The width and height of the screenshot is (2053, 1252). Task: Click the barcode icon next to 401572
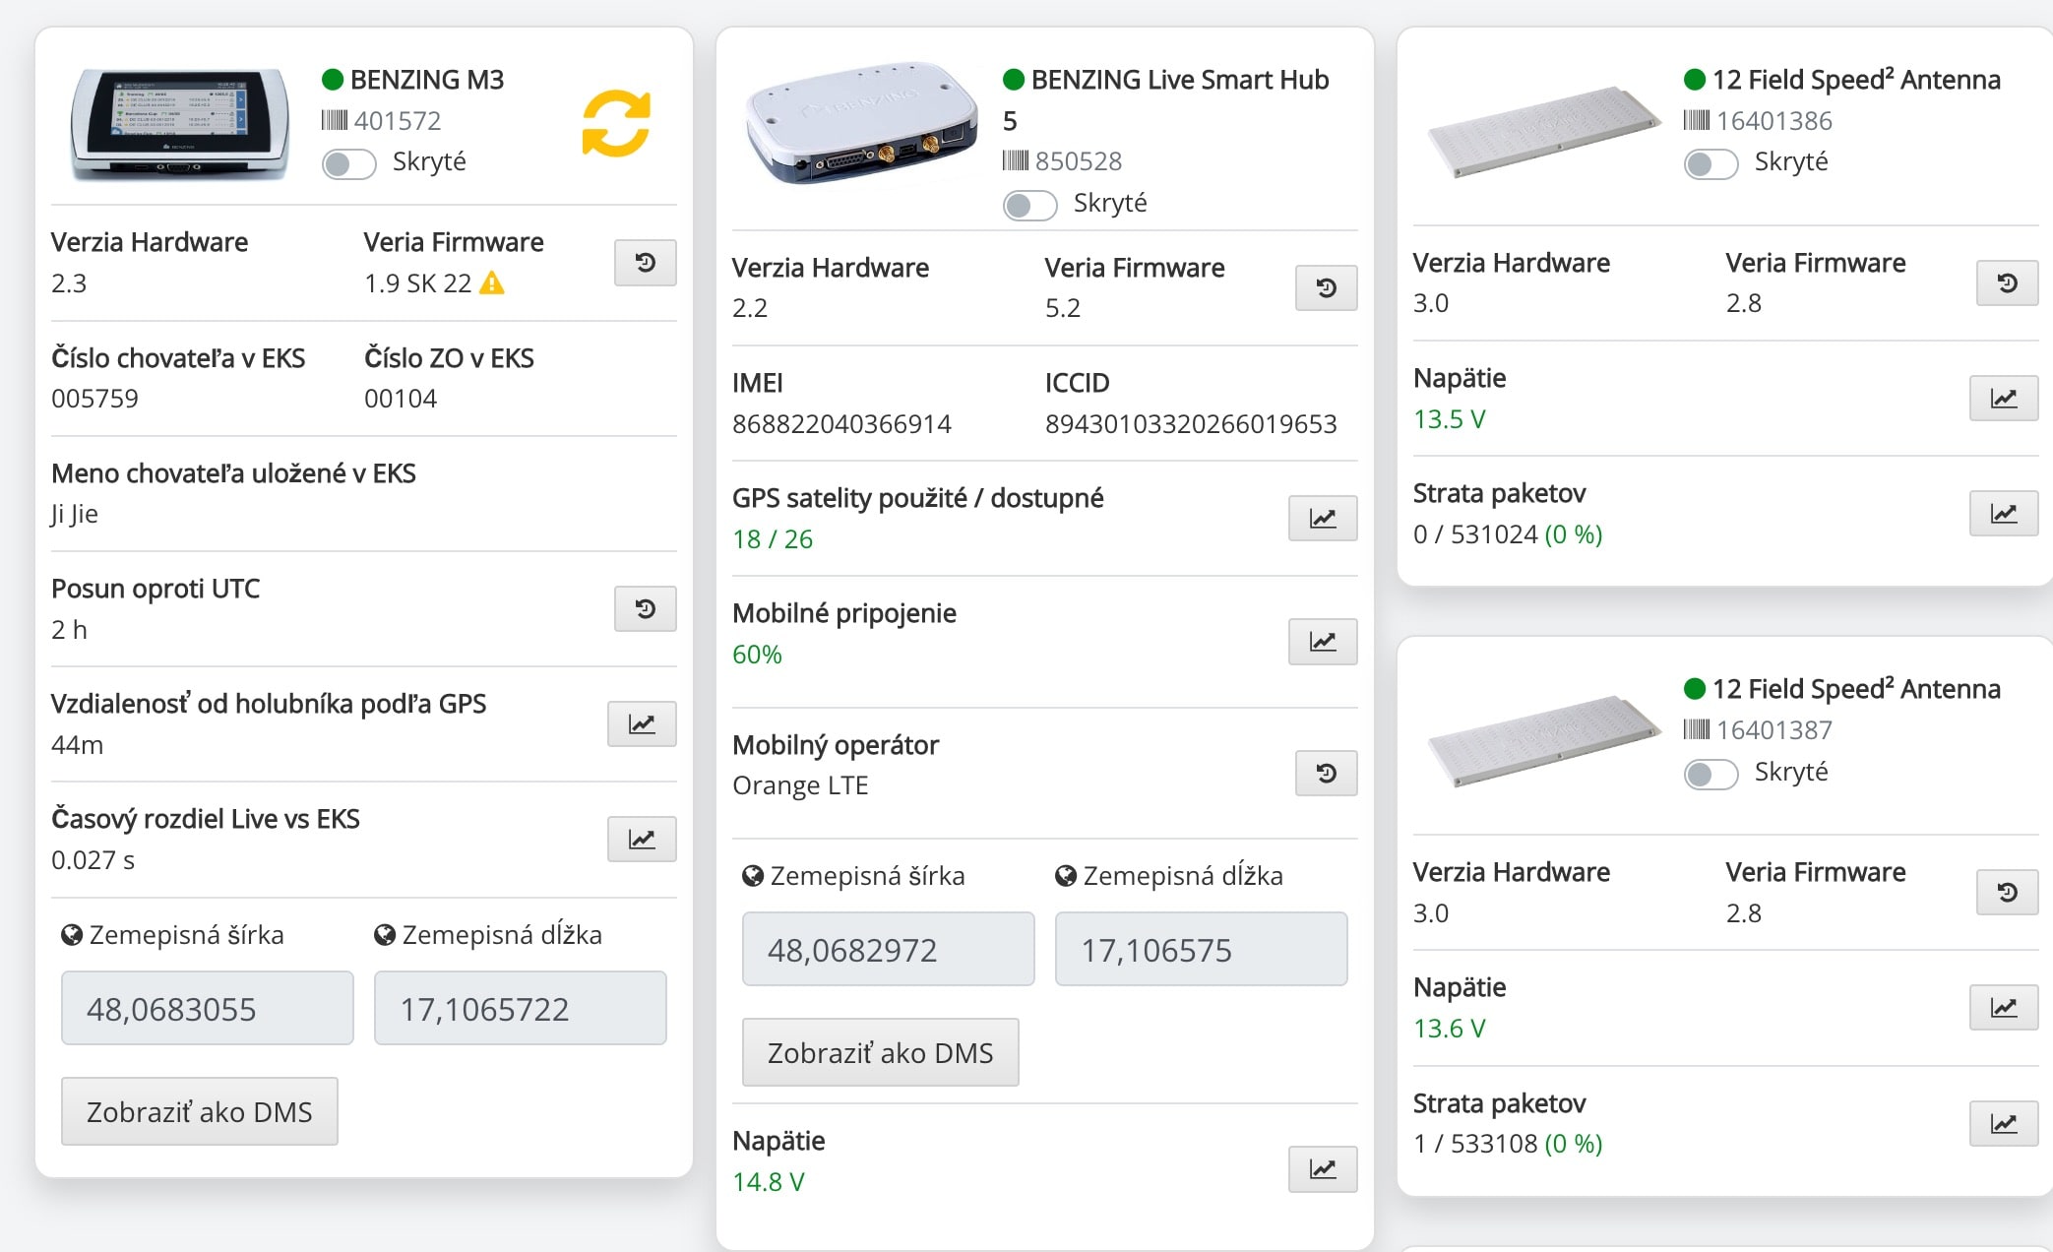[x=335, y=121]
